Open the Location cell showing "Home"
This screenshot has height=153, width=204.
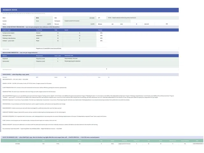[43, 21]
